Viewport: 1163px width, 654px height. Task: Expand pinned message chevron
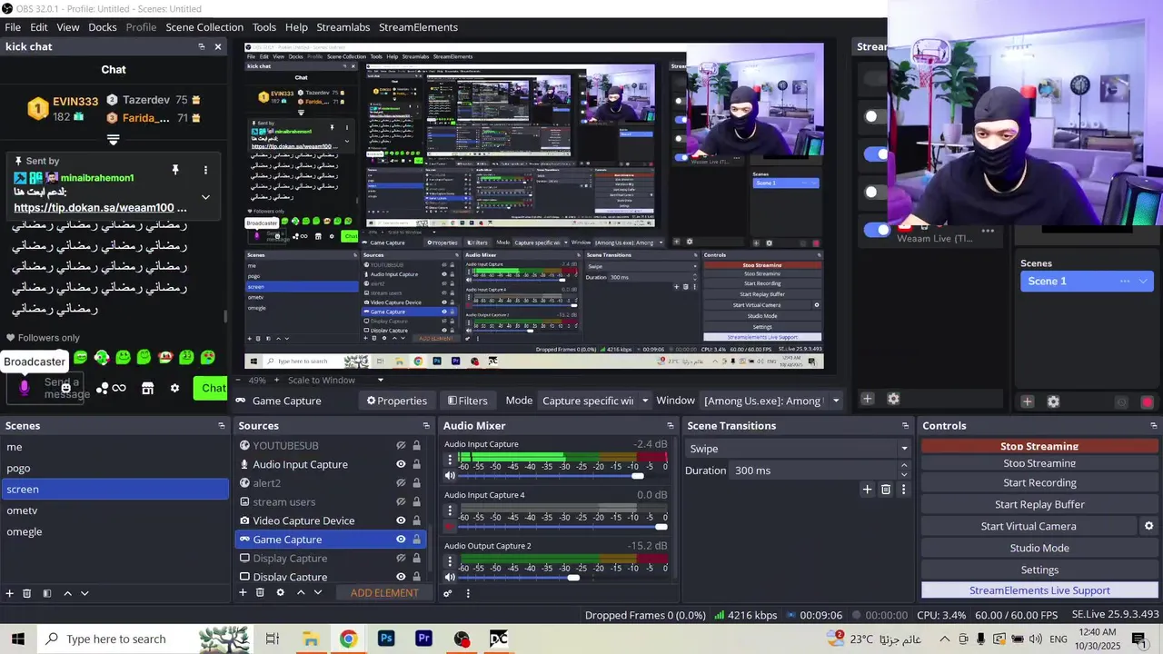pos(205,197)
